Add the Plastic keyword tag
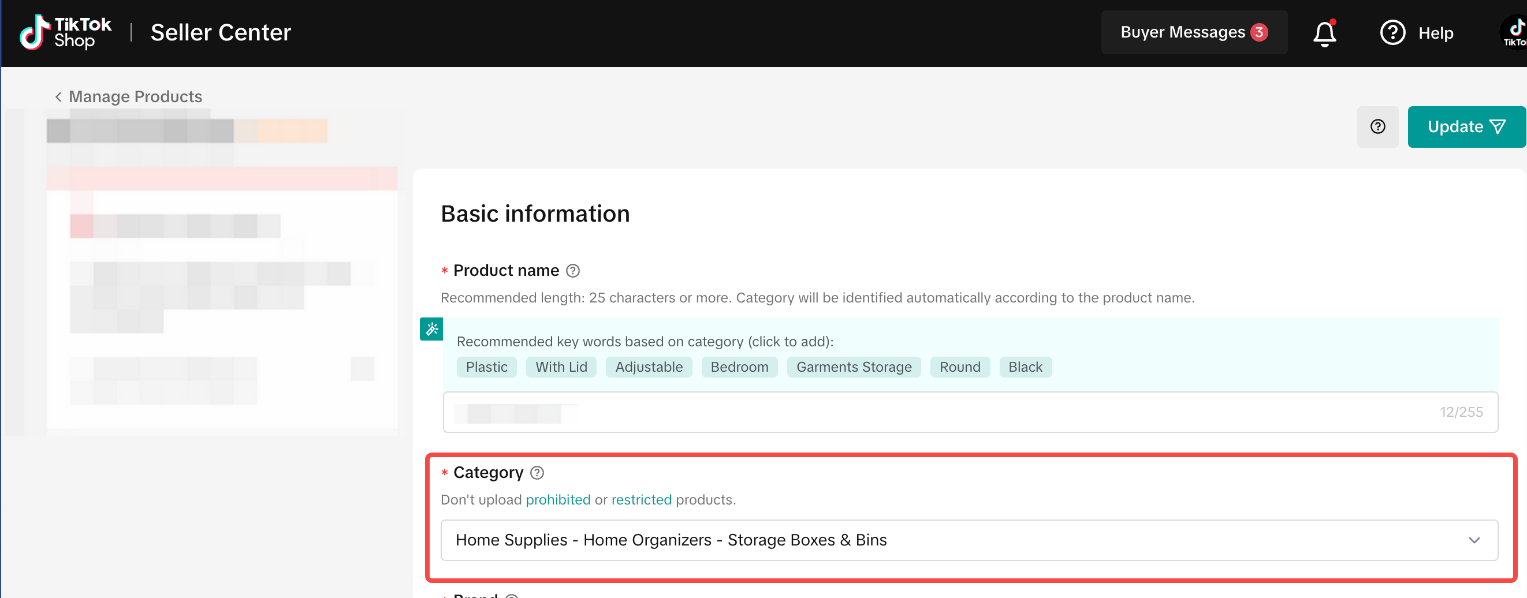 tap(486, 367)
